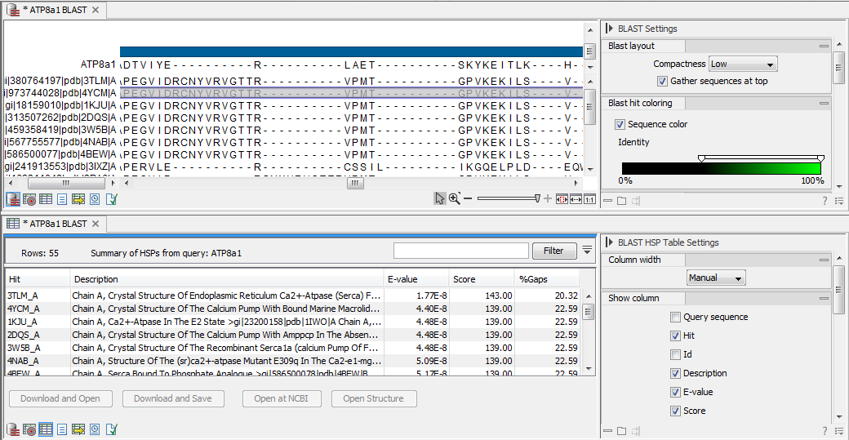Sort table by E-value column header
Screen dimensions: 849x440
pyautogui.click(x=416, y=279)
